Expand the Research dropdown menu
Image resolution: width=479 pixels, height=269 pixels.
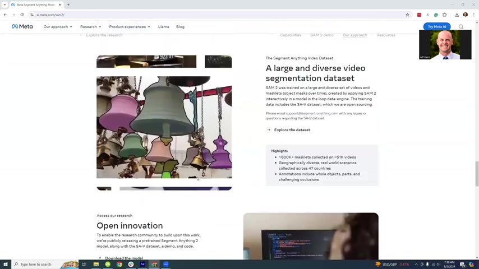[x=90, y=27]
